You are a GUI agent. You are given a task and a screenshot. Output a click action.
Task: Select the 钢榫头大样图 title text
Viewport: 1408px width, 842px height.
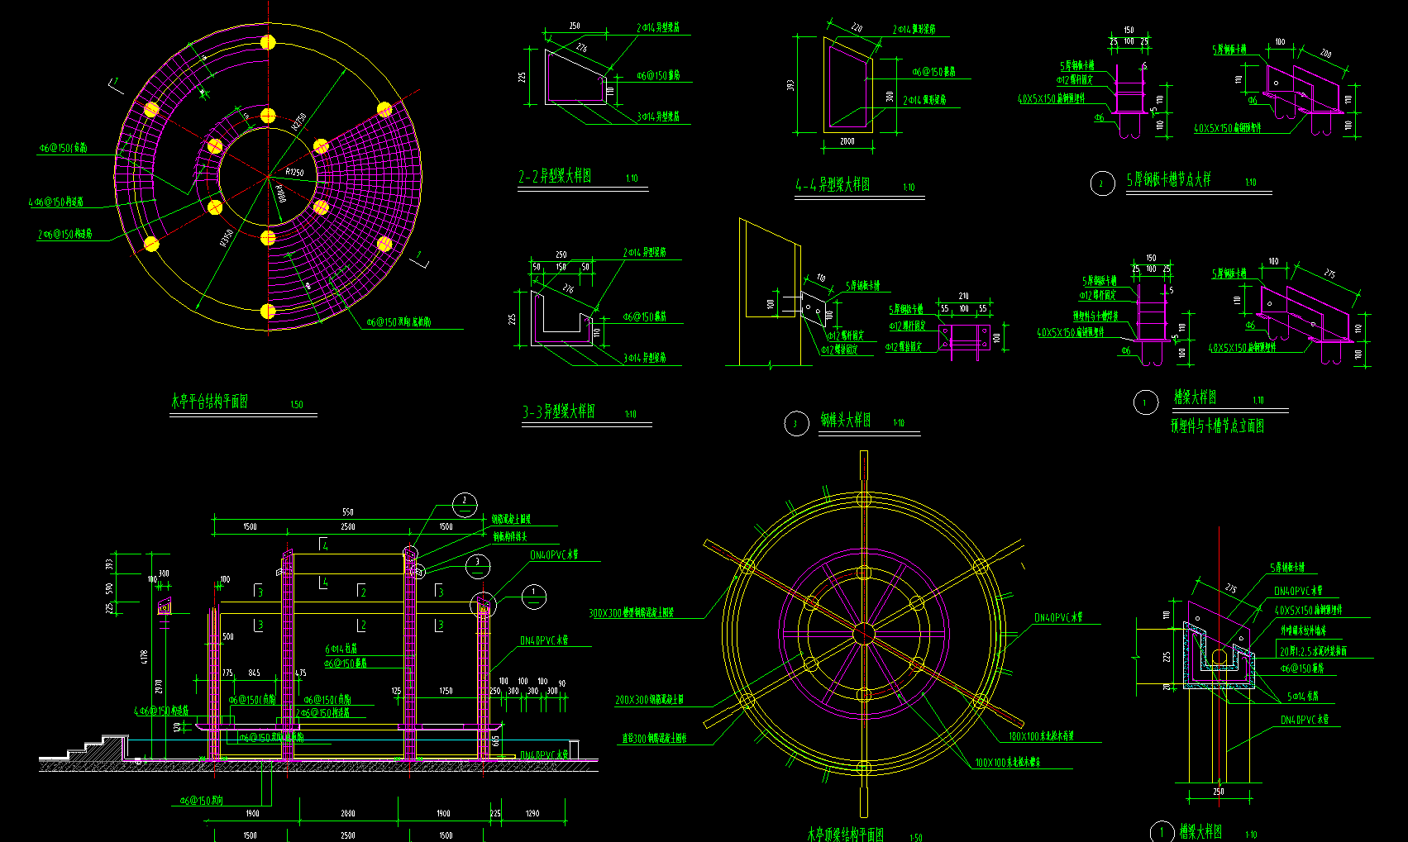click(x=845, y=421)
